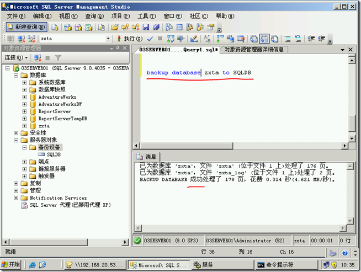361x272 pixels.
Task: Toggle SQLCMD Mode
Action: (x=241, y=39)
